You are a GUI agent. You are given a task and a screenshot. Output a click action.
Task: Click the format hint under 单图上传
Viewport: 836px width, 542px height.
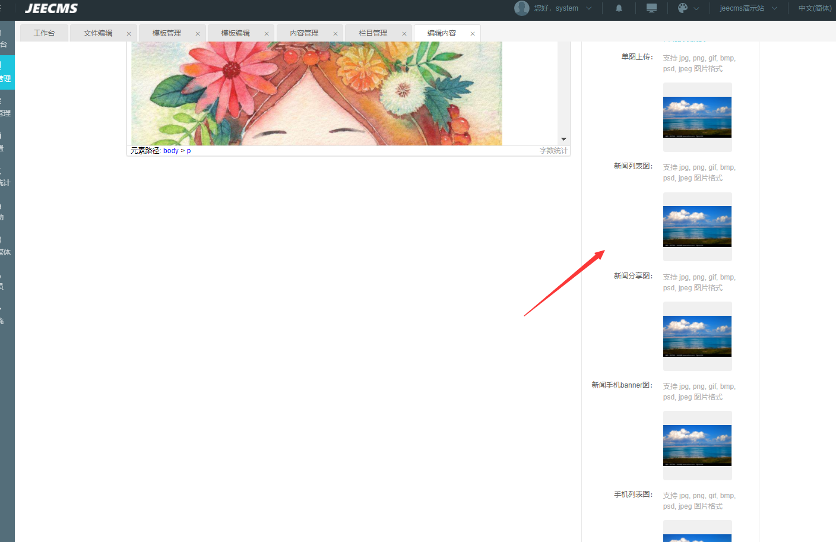pos(699,64)
